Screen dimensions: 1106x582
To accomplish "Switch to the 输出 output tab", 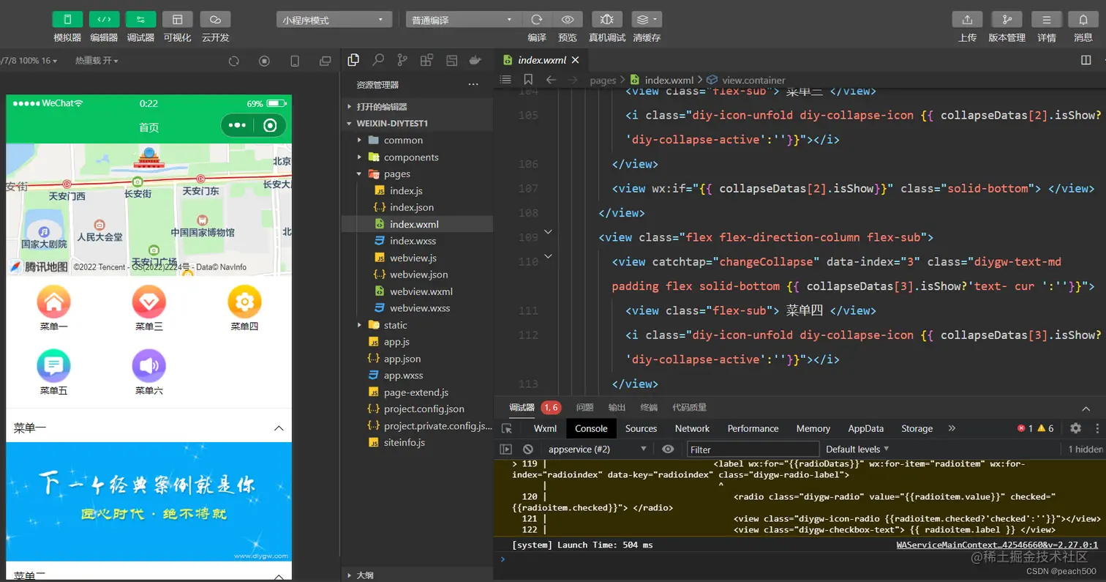I will click(617, 407).
